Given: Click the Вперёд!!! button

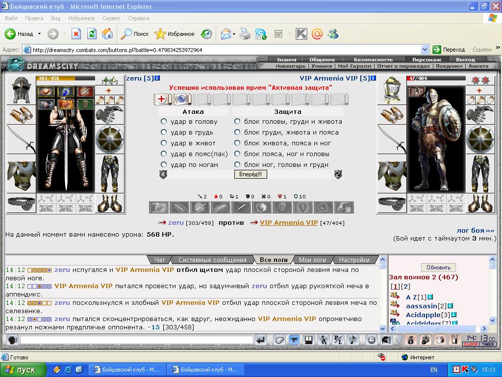Looking at the screenshot, I should pos(251,174).
